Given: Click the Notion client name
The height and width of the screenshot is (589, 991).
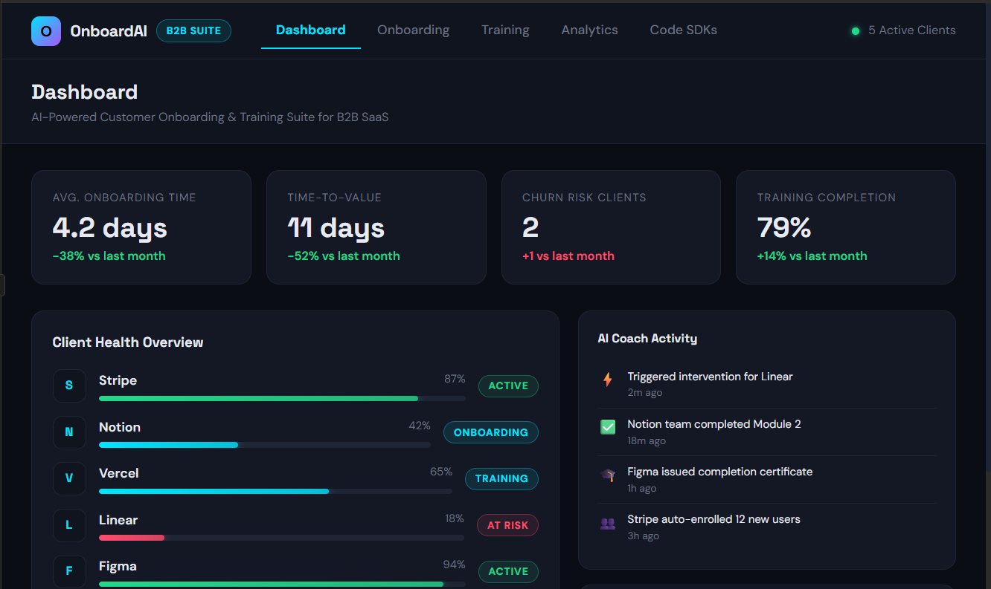Looking at the screenshot, I should pos(120,427).
